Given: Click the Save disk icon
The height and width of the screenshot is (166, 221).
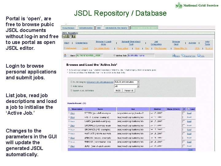Looking at the screenshot, I should click(173, 55).
